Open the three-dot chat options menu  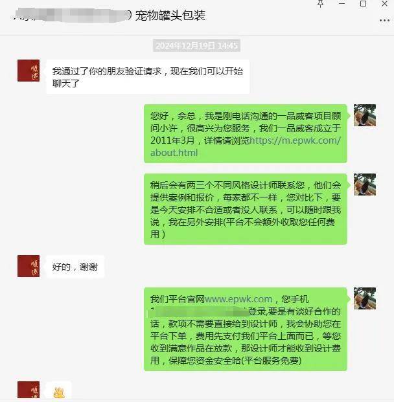coord(384,20)
